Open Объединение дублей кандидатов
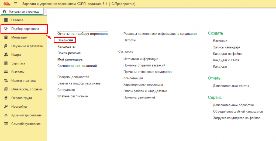 click(x=238, y=112)
